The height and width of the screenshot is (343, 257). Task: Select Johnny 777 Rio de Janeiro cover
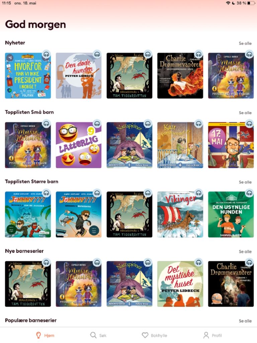coord(28,214)
